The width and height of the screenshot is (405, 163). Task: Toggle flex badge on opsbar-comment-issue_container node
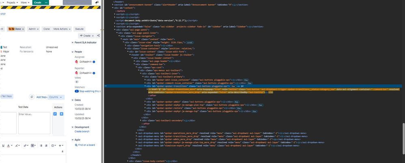point(249,83)
